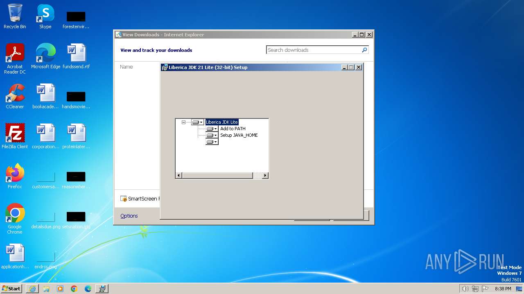This screenshot has height=294, width=524.
Task: Click the Show desktop tray button
Action: [519, 289]
